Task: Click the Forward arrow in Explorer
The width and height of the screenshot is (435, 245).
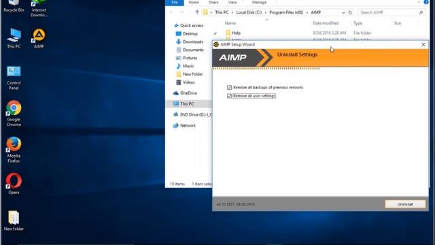Action: pyautogui.click(x=181, y=12)
